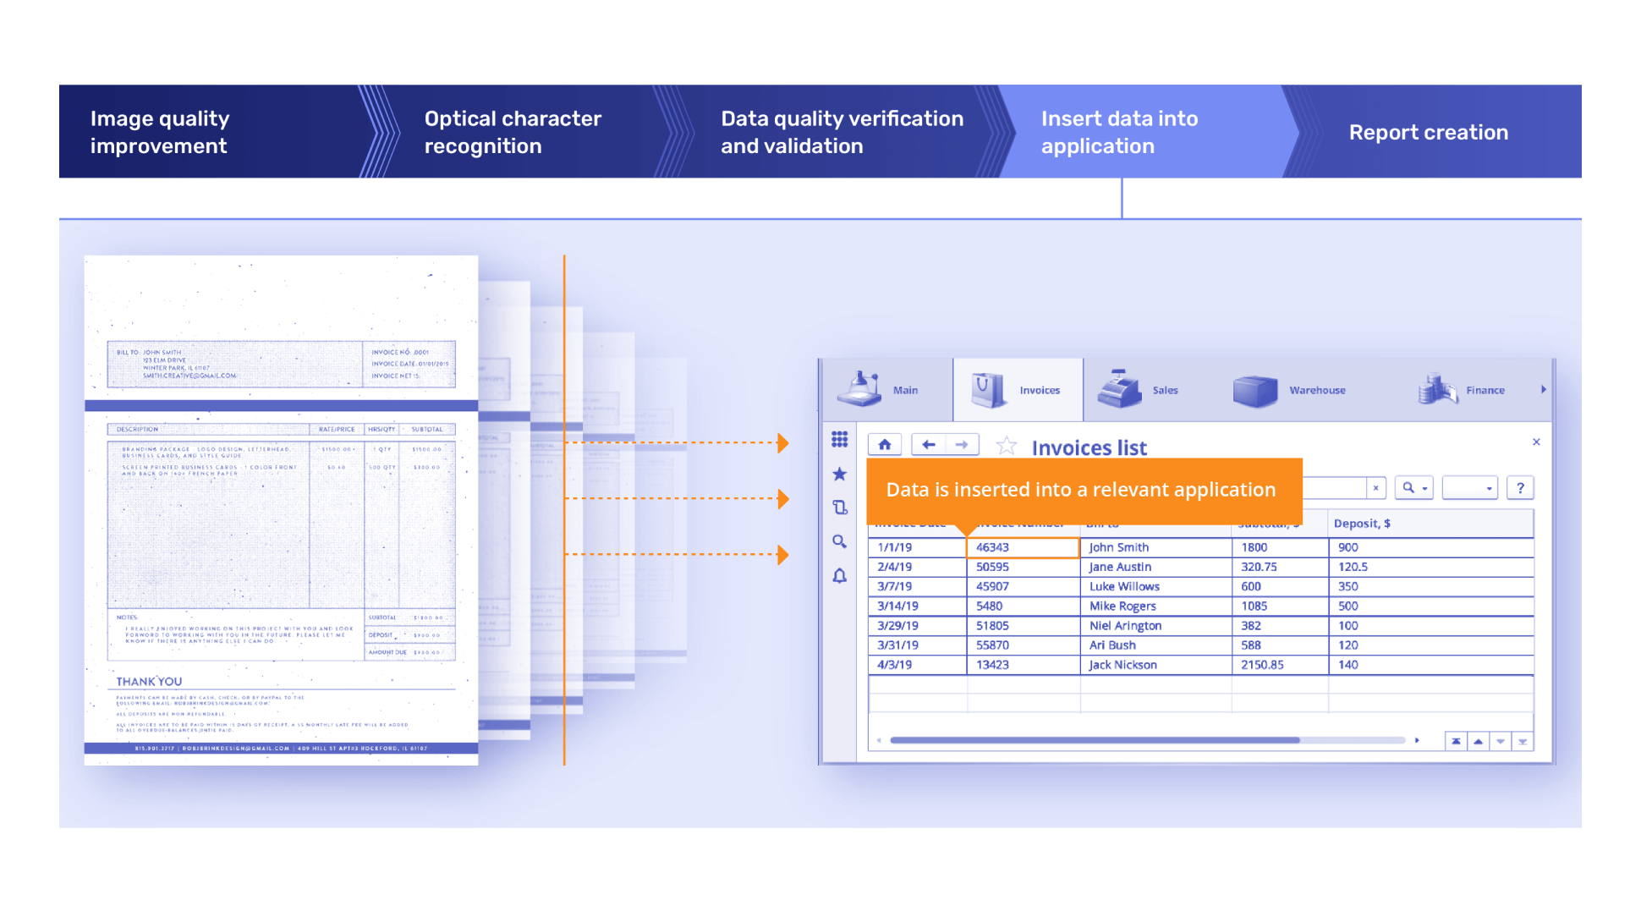Click the question mark help button
This screenshot has height=922, width=1641.
point(1520,488)
